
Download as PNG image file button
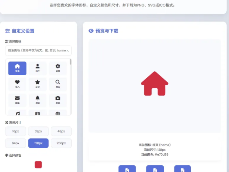pyautogui.click(x=127, y=169)
